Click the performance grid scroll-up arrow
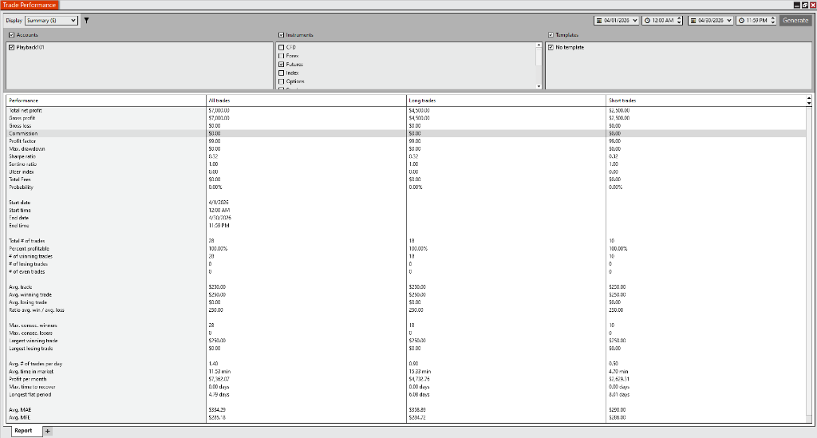 tap(809, 98)
